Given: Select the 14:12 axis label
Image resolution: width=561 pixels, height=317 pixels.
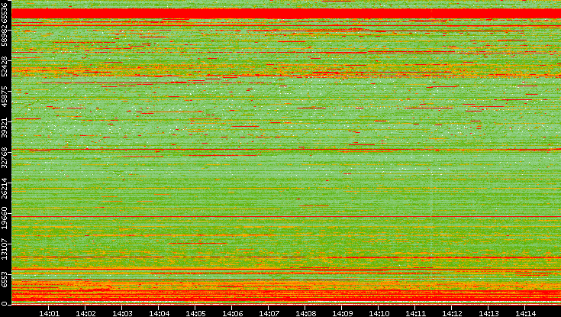Looking at the screenshot, I should 452,313.
